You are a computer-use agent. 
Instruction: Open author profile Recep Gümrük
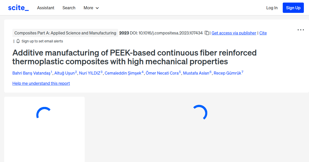(x=227, y=73)
